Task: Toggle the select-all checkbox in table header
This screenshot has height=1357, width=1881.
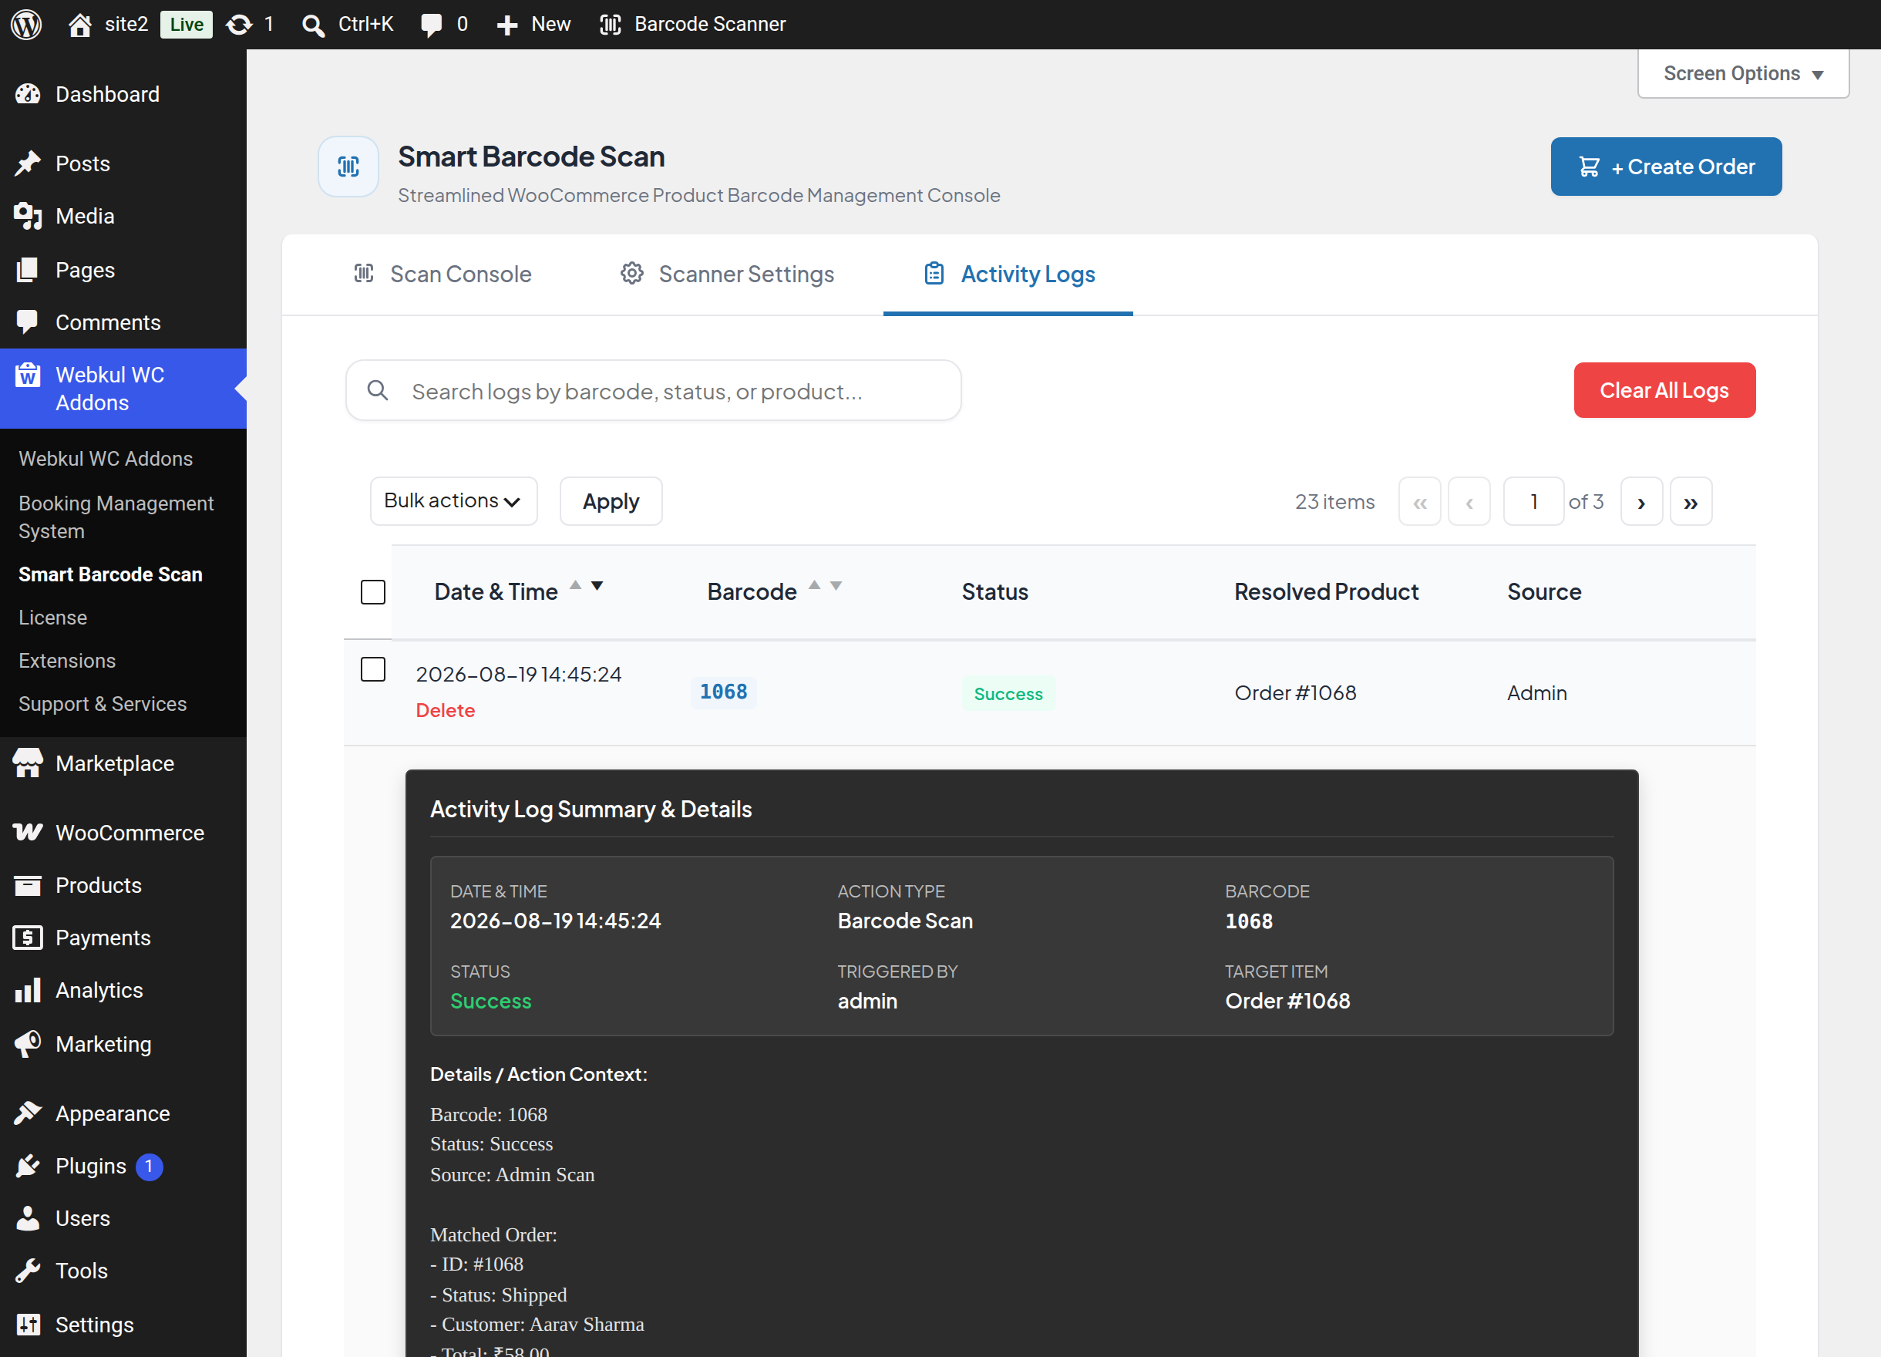Action: point(373,592)
